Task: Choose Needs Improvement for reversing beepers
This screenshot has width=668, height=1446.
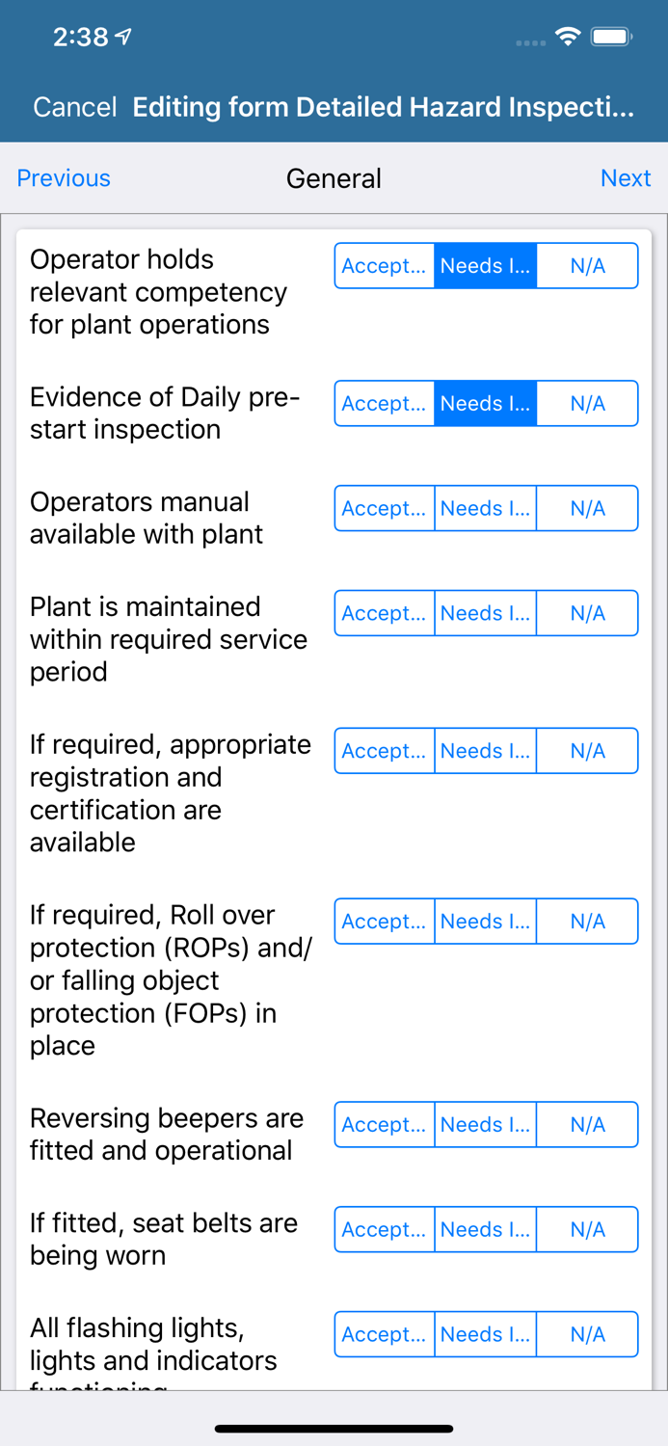Action: tap(486, 1125)
